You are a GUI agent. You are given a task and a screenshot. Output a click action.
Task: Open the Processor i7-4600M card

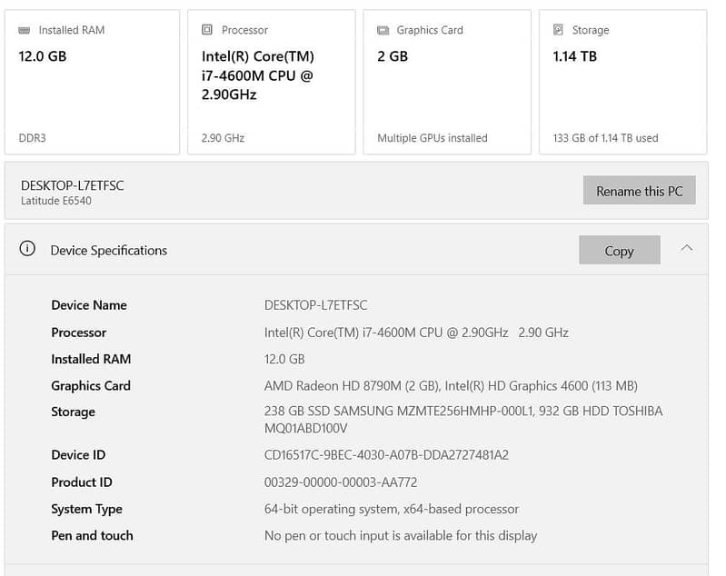(272, 83)
